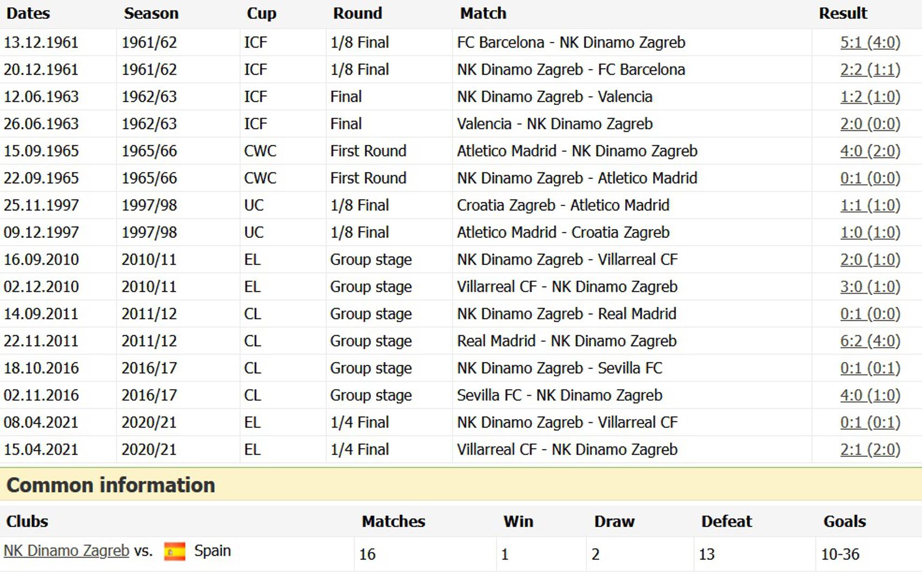Screen dimensions: 922x584
Task: Click the 6:2 (4:0) Real Madrid result
Action: click(870, 341)
